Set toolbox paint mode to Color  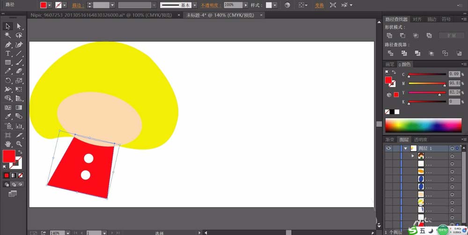tap(7, 175)
